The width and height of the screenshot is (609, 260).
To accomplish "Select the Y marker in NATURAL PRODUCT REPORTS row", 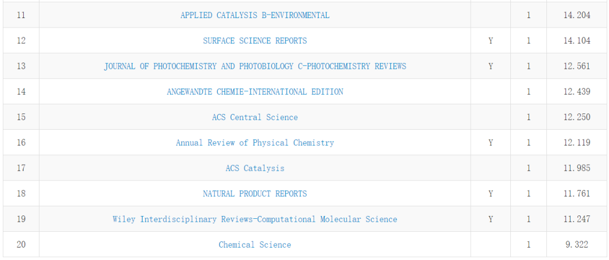I will pos(491,193).
